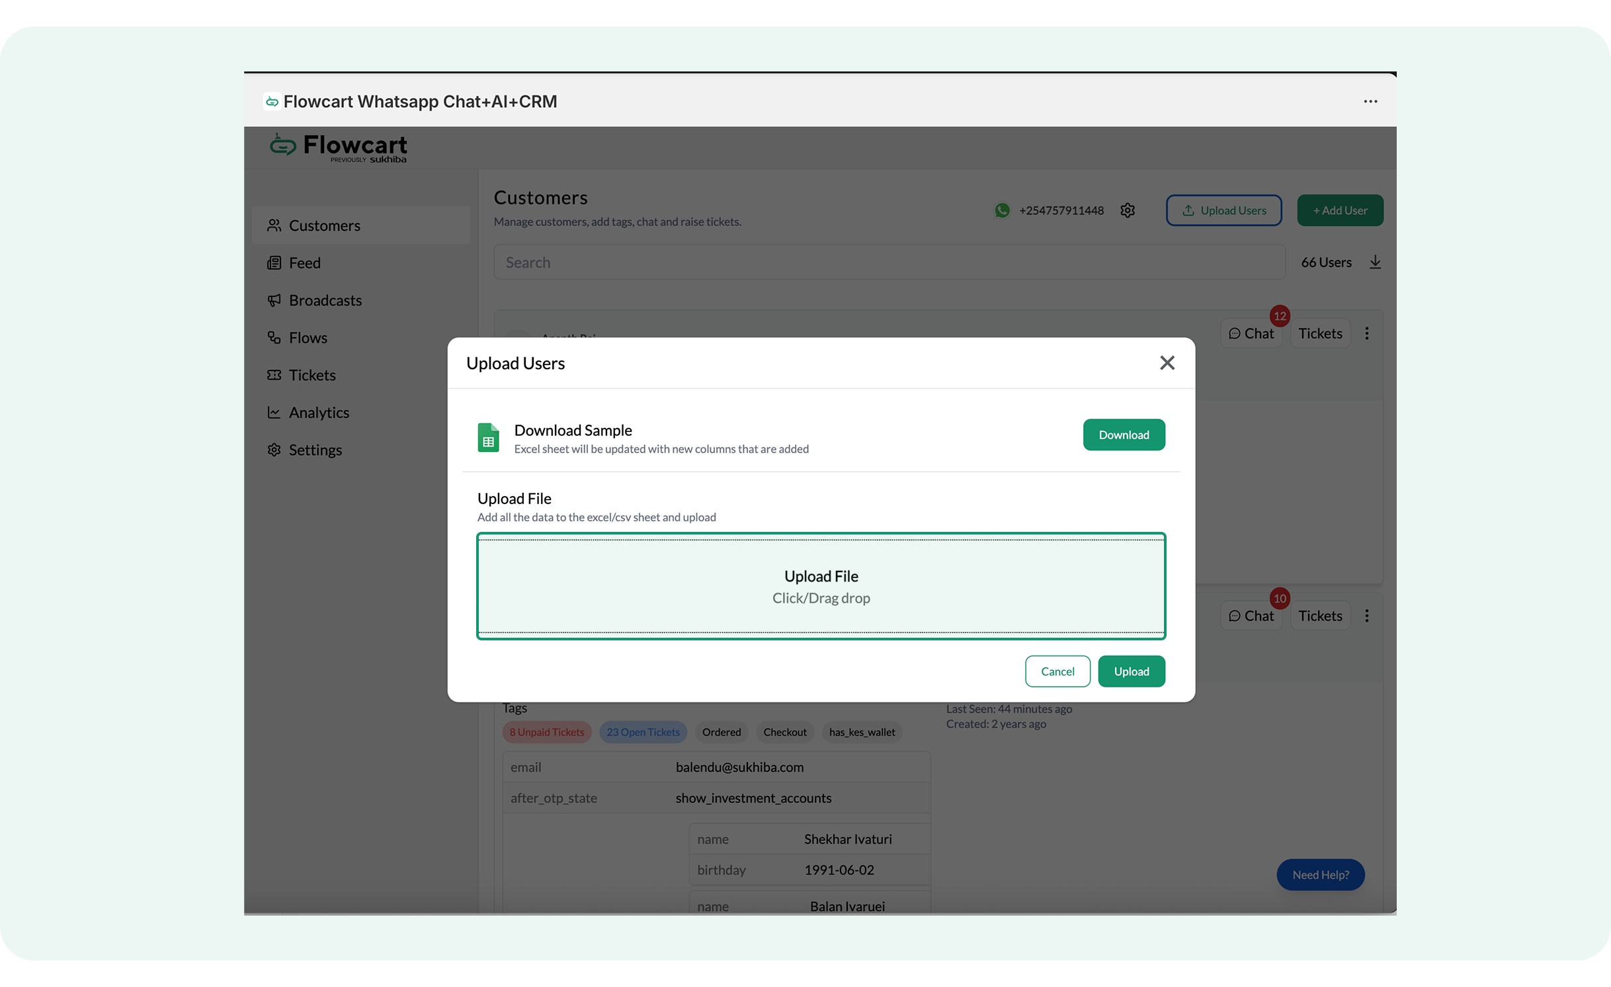Open Settings in the sidebar
Image resolution: width=1611 pixels, height=987 pixels.
click(x=315, y=450)
